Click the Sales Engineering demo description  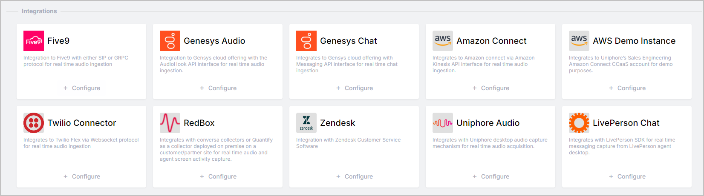[x=621, y=64]
